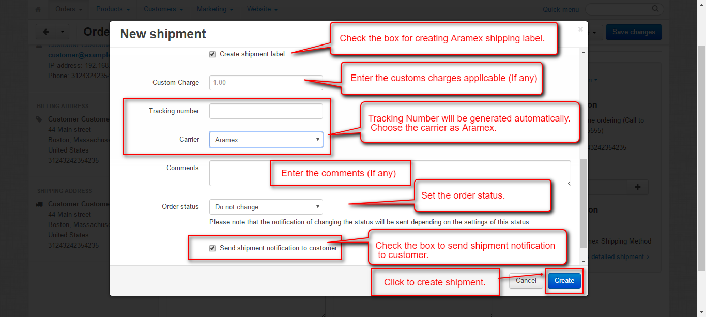Untick Send shipment notification to customer
Screen dimensions: 706x317
[212, 248]
